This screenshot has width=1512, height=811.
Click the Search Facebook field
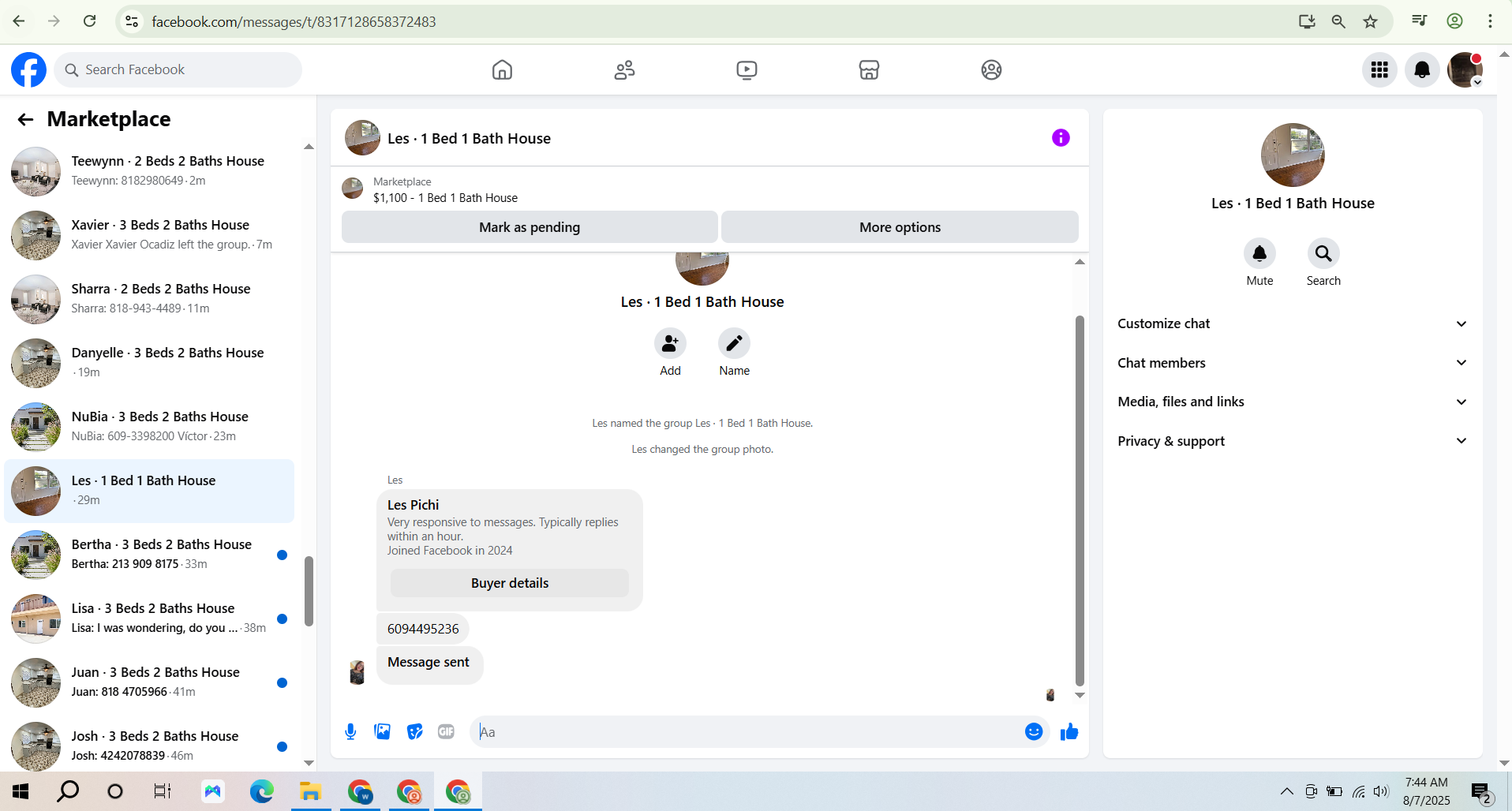tap(178, 70)
